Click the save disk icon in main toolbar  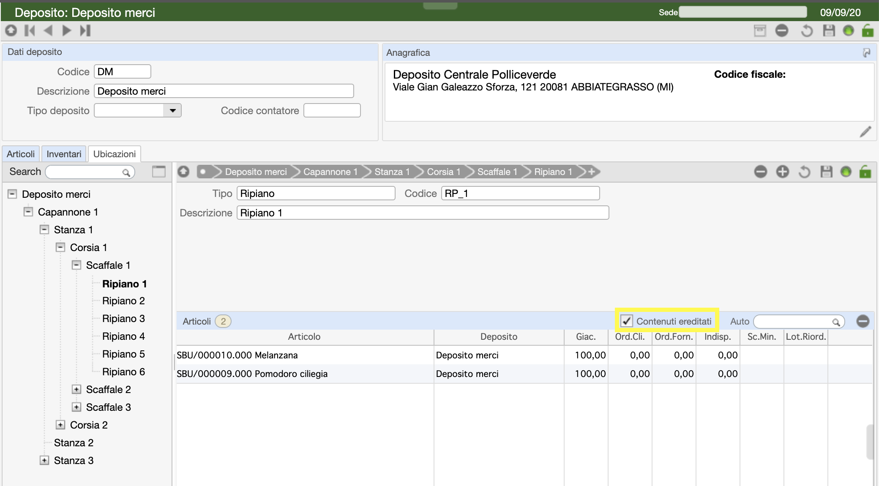click(829, 30)
